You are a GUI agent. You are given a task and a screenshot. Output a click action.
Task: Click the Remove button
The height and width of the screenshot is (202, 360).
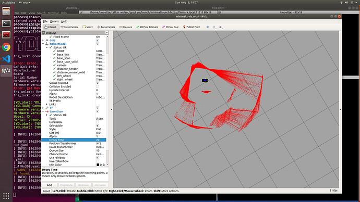(83, 185)
